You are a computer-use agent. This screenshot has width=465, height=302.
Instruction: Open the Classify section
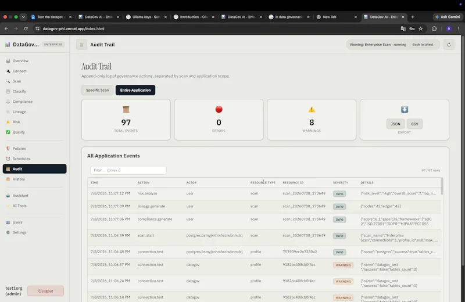19,91
